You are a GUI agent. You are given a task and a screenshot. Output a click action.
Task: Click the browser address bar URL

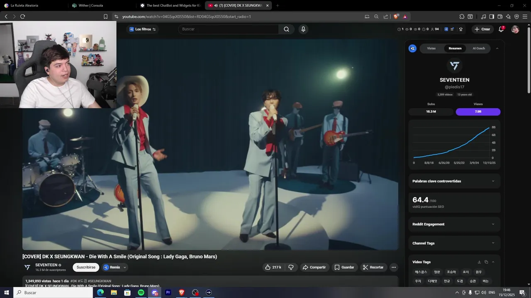pyautogui.click(x=187, y=17)
